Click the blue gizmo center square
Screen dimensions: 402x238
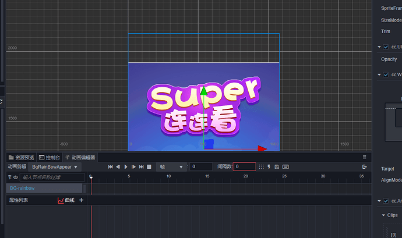tap(209, 144)
